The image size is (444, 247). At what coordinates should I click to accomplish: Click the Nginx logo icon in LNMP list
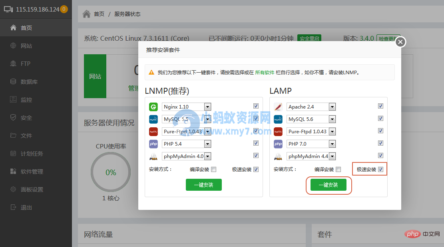point(153,107)
